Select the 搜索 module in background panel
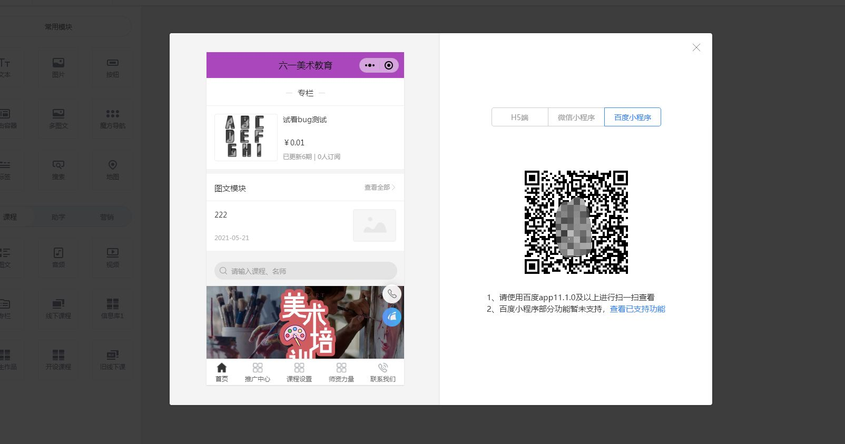This screenshot has height=444, width=845. [58, 170]
